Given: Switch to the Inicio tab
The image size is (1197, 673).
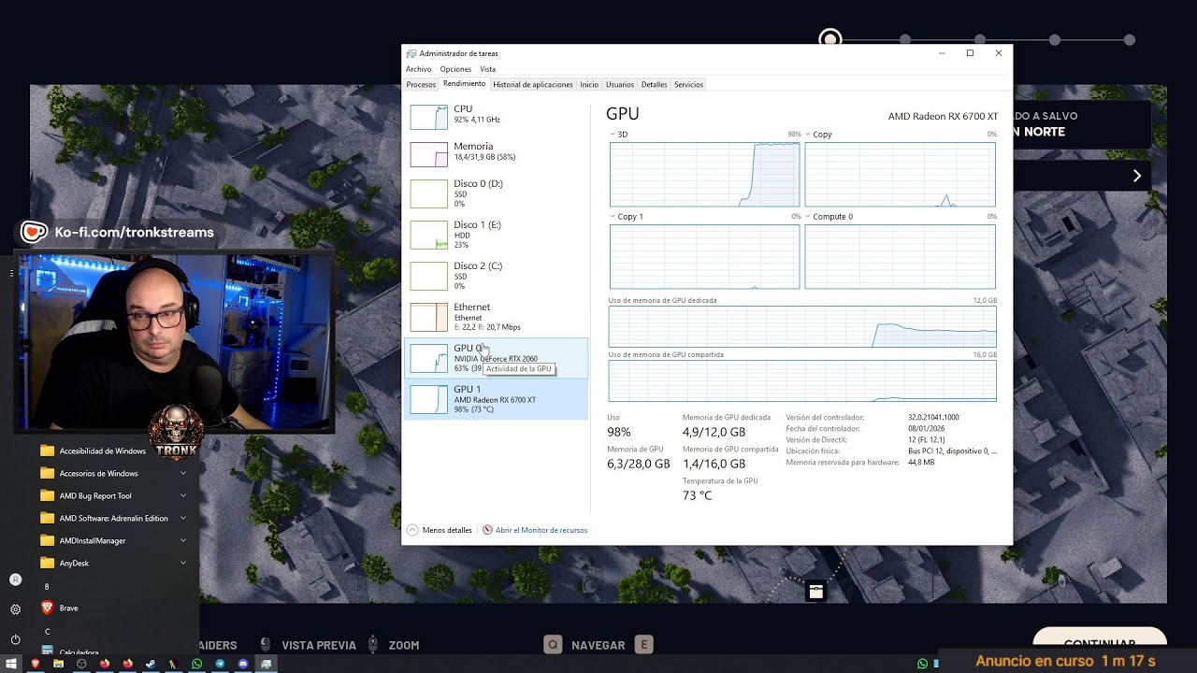Looking at the screenshot, I should pos(589,84).
